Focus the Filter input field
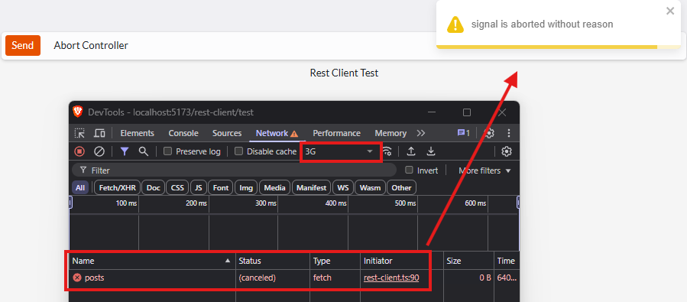Viewport: 687px width, 302px height. tap(234, 170)
